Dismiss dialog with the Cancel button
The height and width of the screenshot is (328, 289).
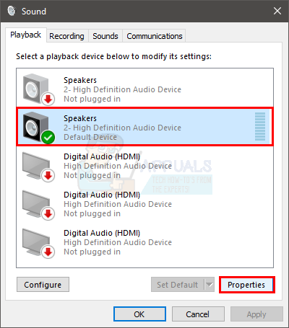[198, 314]
